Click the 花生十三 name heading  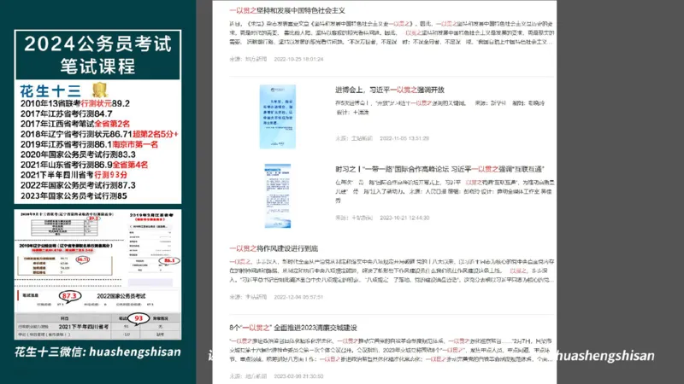50,91
